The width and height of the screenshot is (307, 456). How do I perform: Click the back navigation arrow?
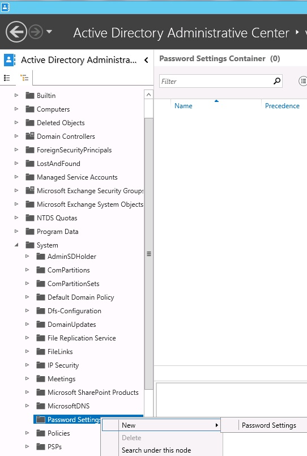coord(16,32)
